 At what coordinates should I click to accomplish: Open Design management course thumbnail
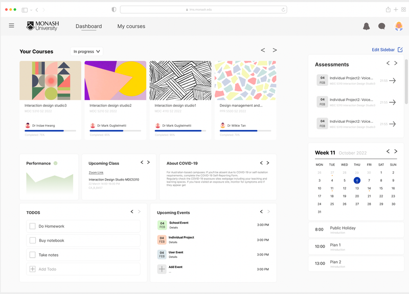coord(245,80)
